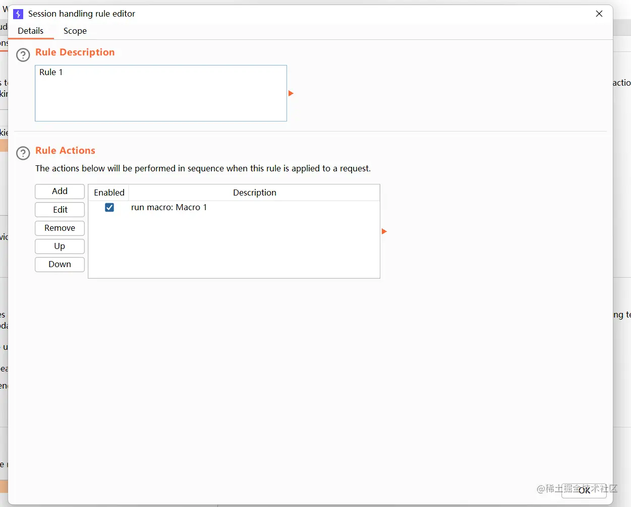Close the Session handling rule editor
631x507 pixels.
pyautogui.click(x=599, y=14)
